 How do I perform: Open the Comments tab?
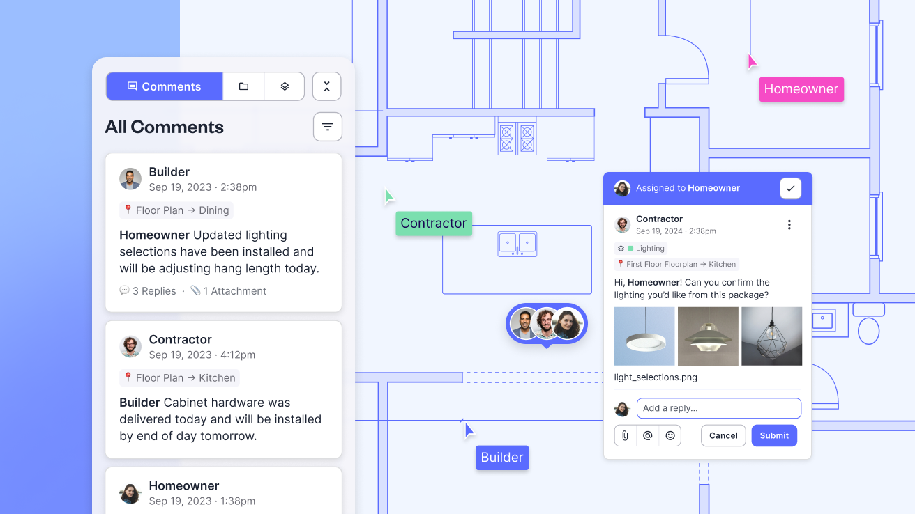click(165, 86)
